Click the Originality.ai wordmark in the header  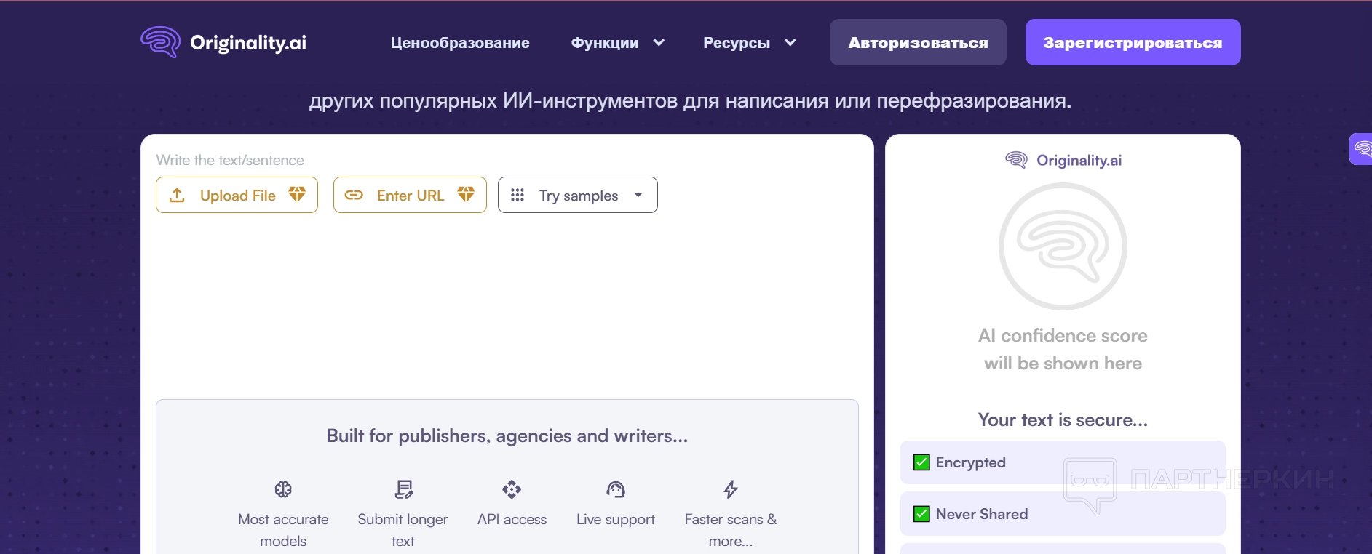248,43
